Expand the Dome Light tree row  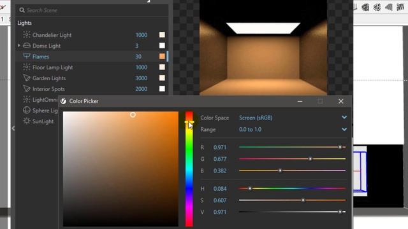click(x=18, y=45)
